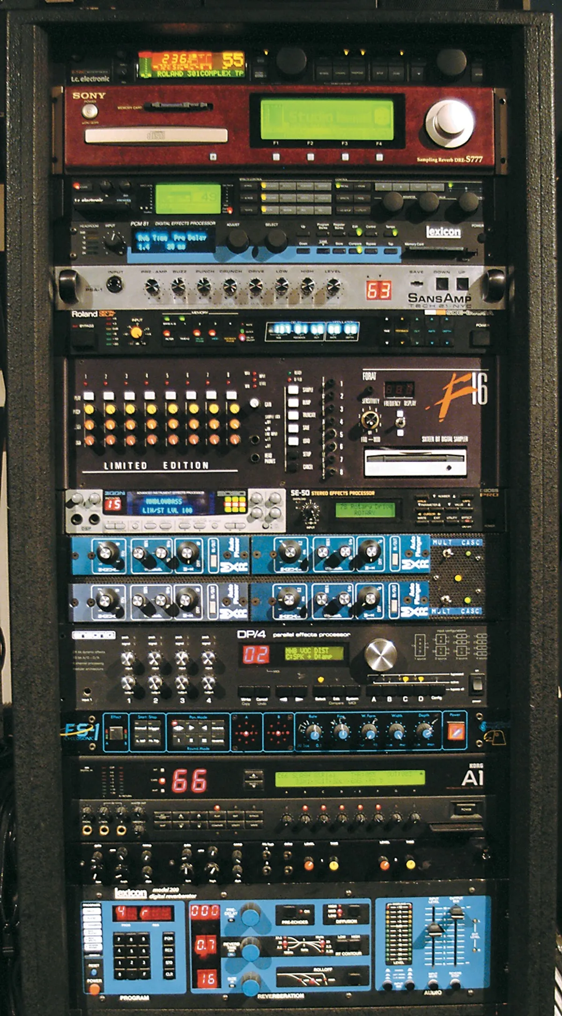This screenshot has height=1016, width=562.
Task: Click the Korg A1 red '66' display
Action: 190,781
